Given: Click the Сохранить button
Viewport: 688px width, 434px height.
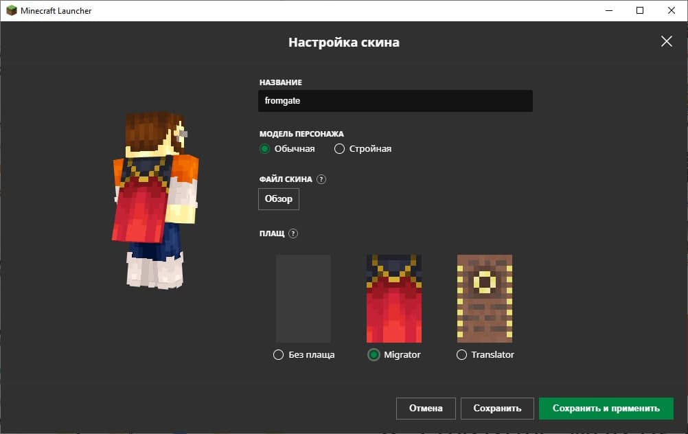Looking at the screenshot, I should [497, 409].
